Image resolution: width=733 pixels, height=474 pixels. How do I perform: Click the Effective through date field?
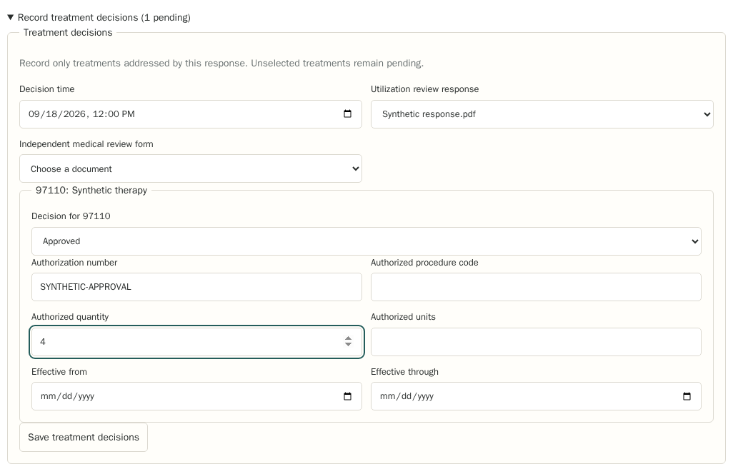536,396
